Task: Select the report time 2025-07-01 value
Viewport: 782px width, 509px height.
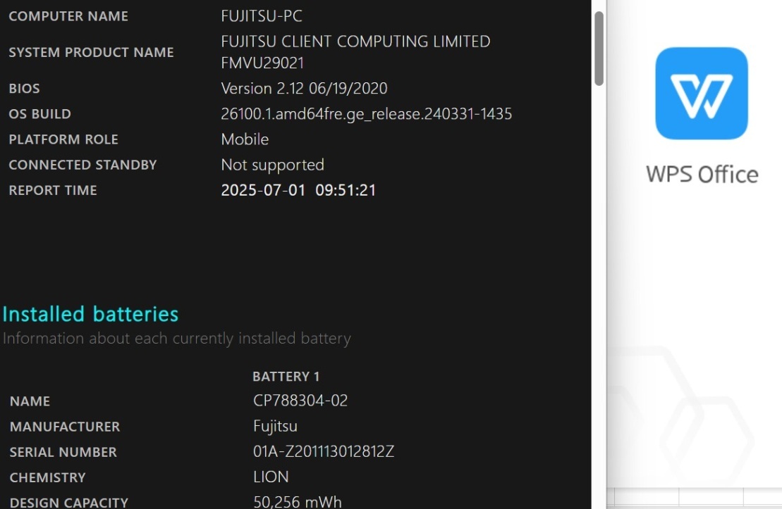Action: [298, 190]
